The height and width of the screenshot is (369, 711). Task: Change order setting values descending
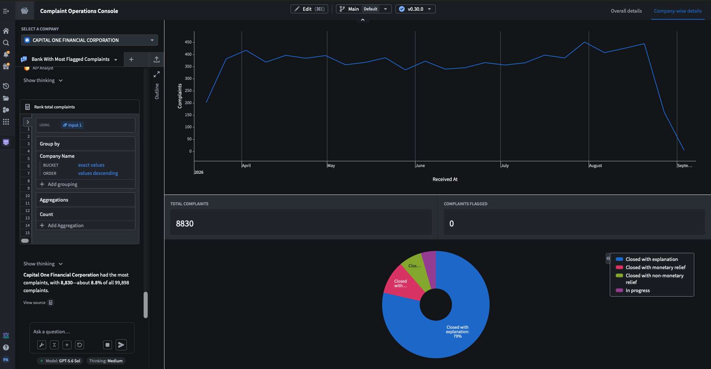click(98, 173)
